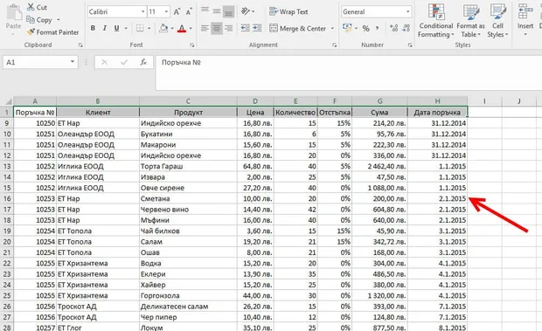Toggle Underline formatting
This screenshot has width=542, height=331.
tap(116, 28)
